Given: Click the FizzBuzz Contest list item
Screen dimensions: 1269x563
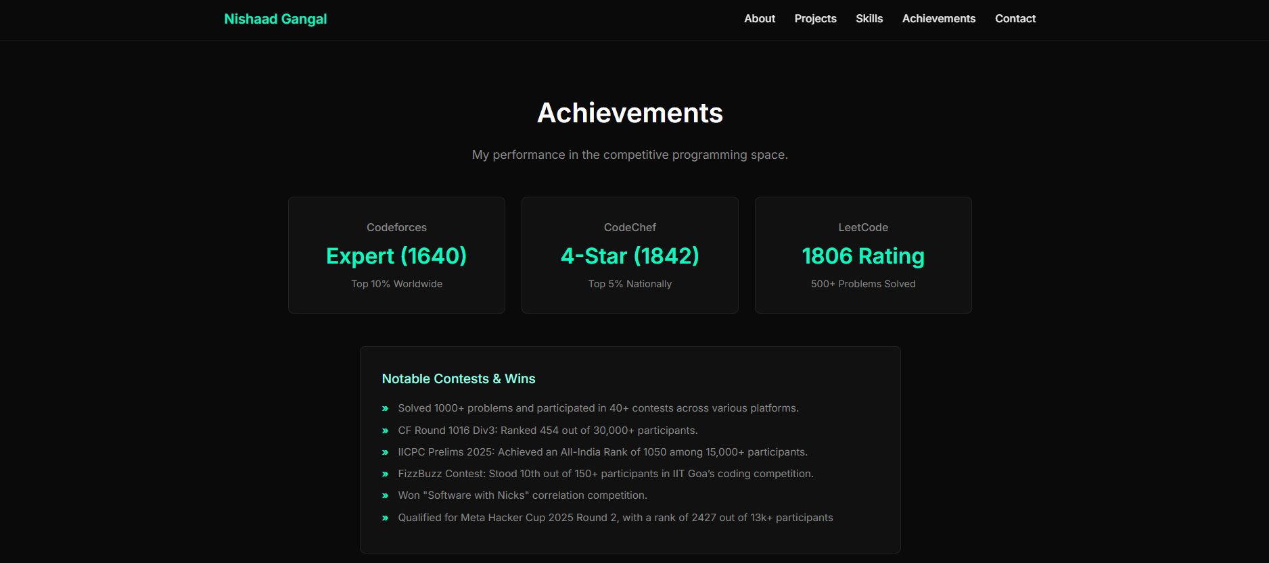Looking at the screenshot, I should (605, 474).
